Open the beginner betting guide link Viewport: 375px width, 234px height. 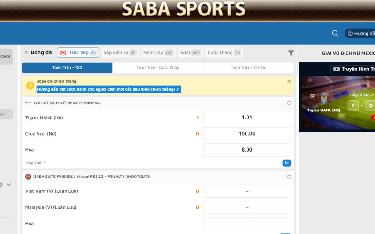[109, 89]
